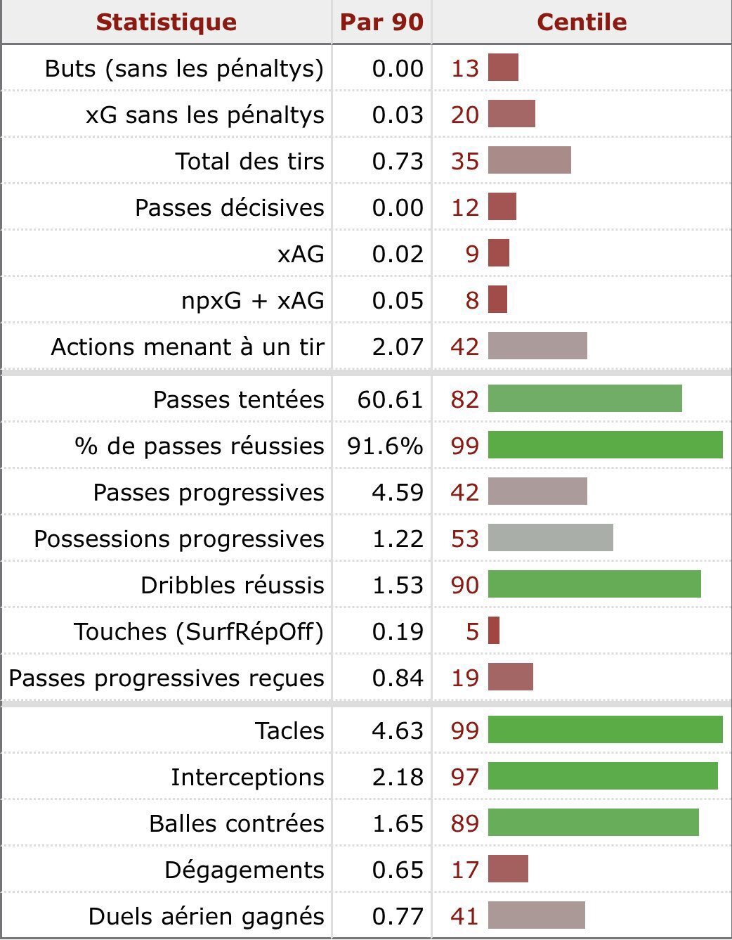Select the Passes tentées row label
Screen dimensions: 732x940
pyautogui.click(x=238, y=399)
